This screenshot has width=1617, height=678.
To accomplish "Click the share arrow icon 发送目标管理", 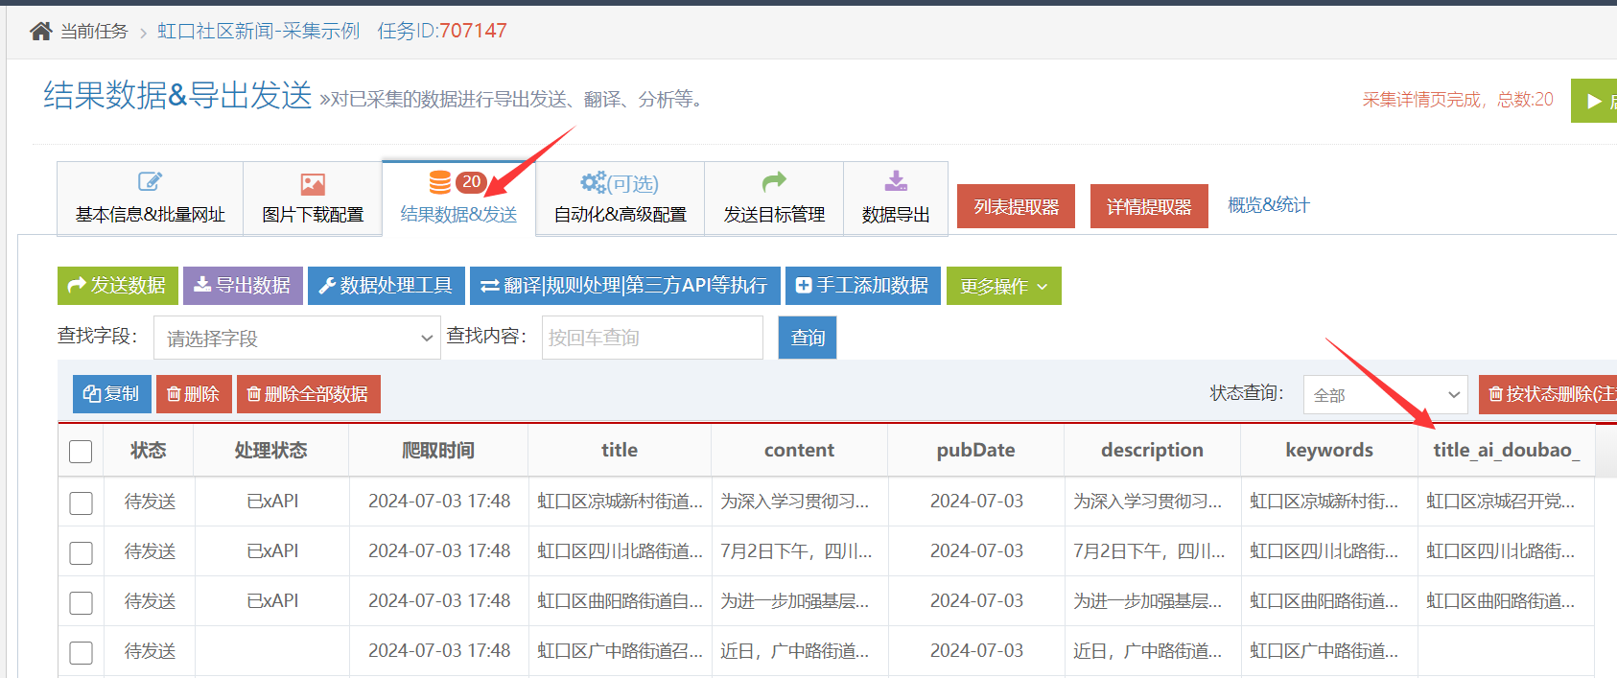I will (774, 181).
